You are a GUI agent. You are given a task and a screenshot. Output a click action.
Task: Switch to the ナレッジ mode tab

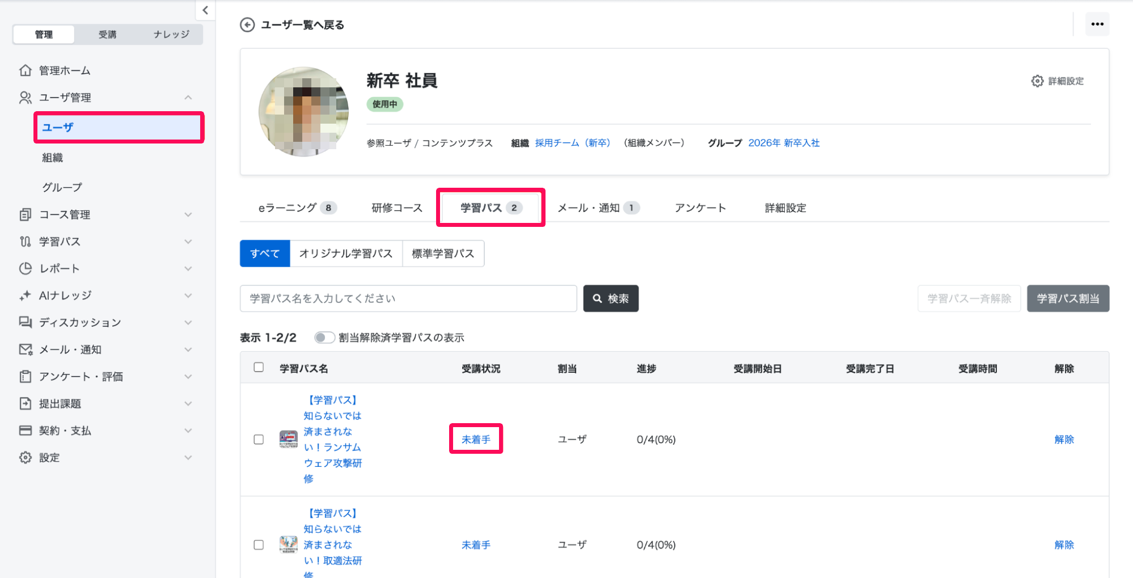[x=171, y=35]
